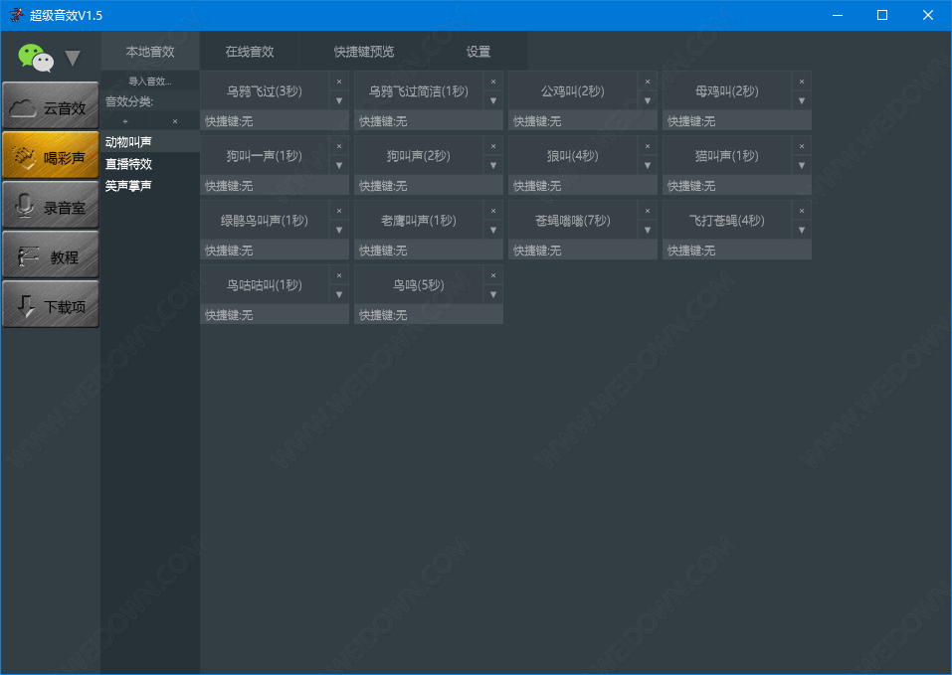This screenshot has height=675, width=952.
Task: Remove the 飞打苍蝇(4秒) sound card
Action: pyautogui.click(x=802, y=211)
